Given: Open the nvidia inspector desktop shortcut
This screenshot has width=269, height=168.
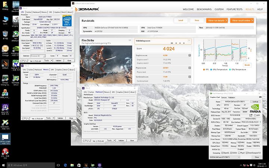Looking at the screenshot, I should click(16, 51).
